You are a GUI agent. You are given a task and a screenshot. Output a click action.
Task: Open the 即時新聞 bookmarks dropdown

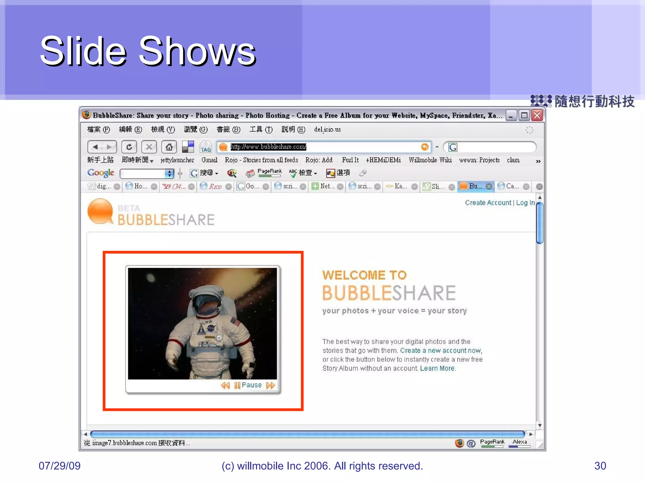[x=137, y=160]
